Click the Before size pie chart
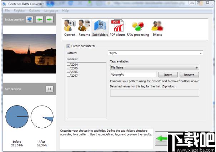Image resolution: width=216 pixels, height=152 pixels. coord(17,117)
